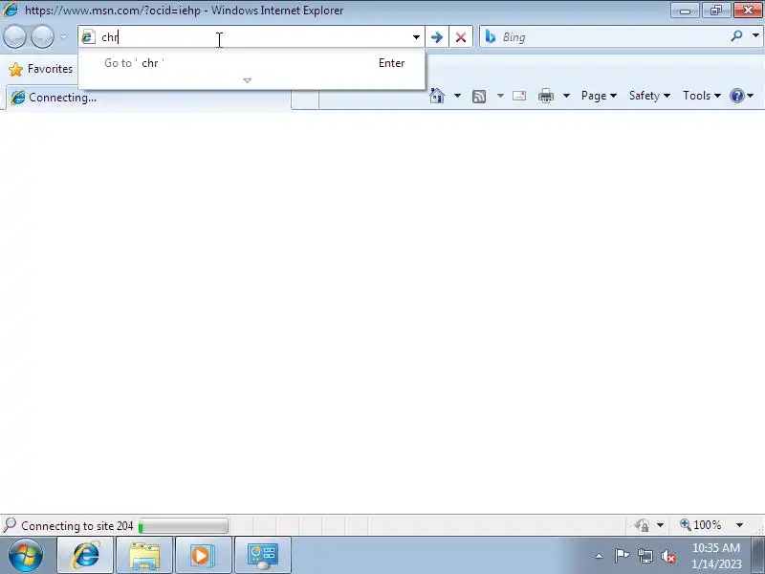The width and height of the screenshot is (765, 574).
Task: Open the Home dropdown arrow
Action: (457, 96)
